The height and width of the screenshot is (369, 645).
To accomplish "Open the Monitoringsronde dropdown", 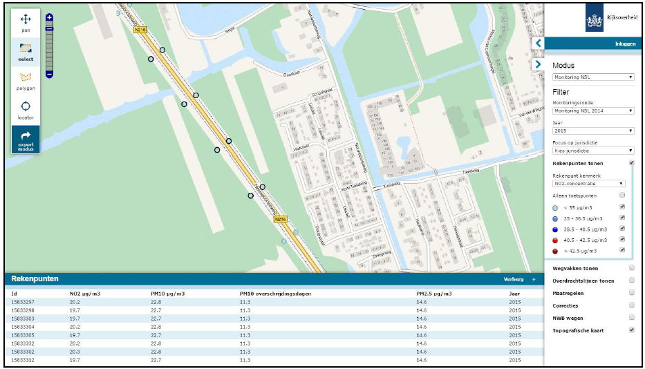I will click(592, 111).
